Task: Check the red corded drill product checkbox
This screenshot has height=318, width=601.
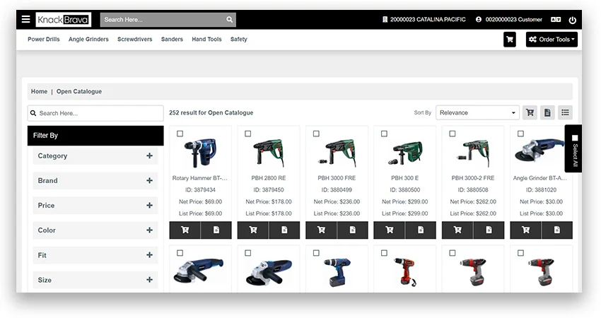Action: click(384, 253)
